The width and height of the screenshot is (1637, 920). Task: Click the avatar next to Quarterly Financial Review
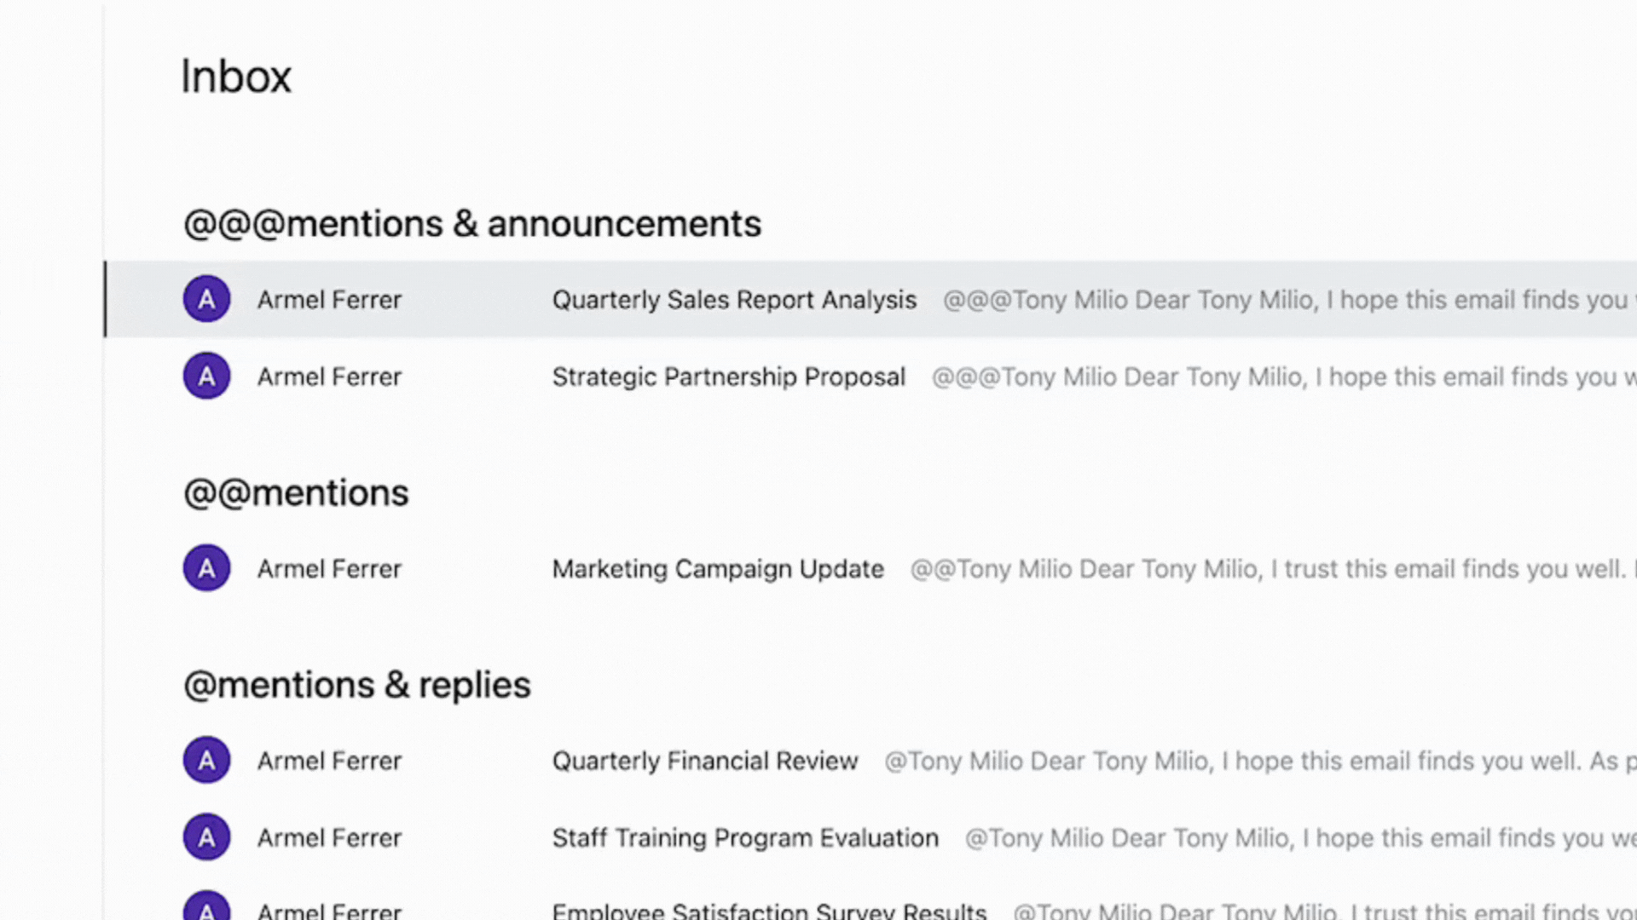click(x=206, y=760)
